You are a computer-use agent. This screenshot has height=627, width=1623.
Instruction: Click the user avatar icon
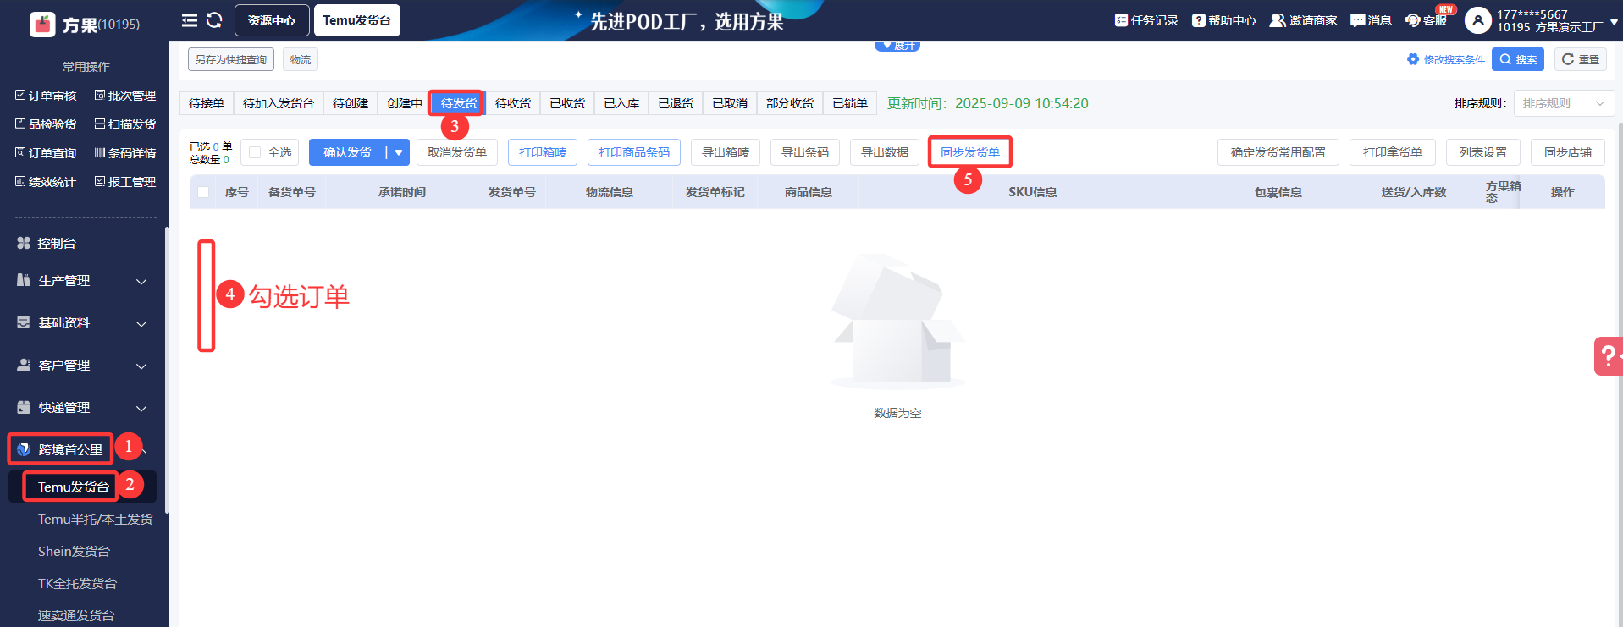(x=1477, y=20)
